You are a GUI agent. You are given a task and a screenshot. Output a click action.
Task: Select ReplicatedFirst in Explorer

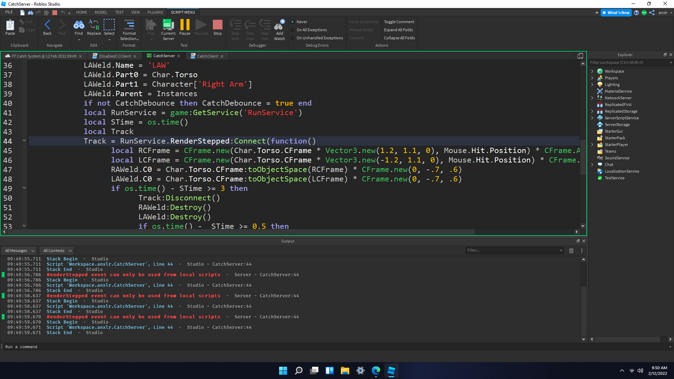point(618,105)
